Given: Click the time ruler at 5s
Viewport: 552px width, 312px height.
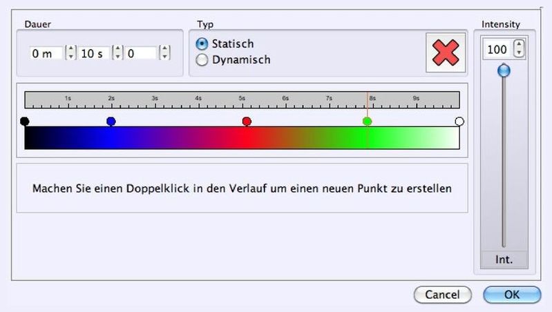Looking at the screenshot, I should tap(242, 100).
